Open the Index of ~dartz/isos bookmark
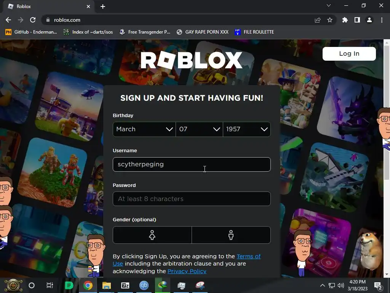This screenshot has width=390, height=293. tap(88, 32)
